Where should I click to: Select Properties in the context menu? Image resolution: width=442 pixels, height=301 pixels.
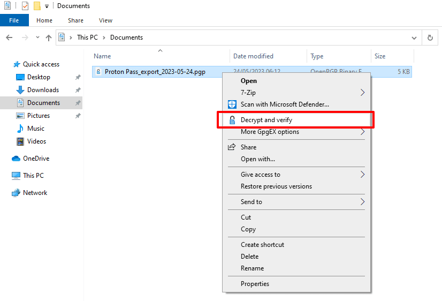255,284
